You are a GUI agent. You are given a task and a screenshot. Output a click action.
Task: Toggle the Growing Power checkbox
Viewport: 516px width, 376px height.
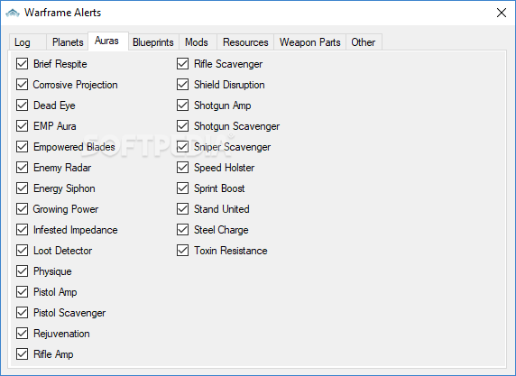(22, 209)
